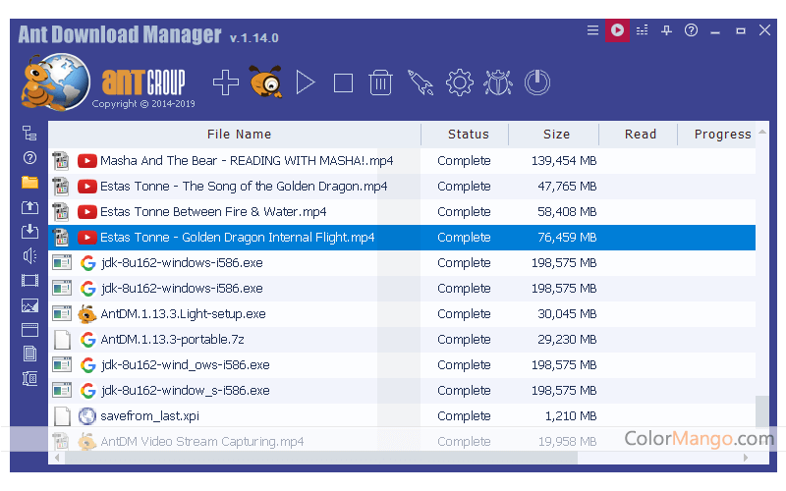The height and width of the screenshot is (491, 786).
Task: Click the horizontal scrollbar left arrow
Action: pos(57,458)
